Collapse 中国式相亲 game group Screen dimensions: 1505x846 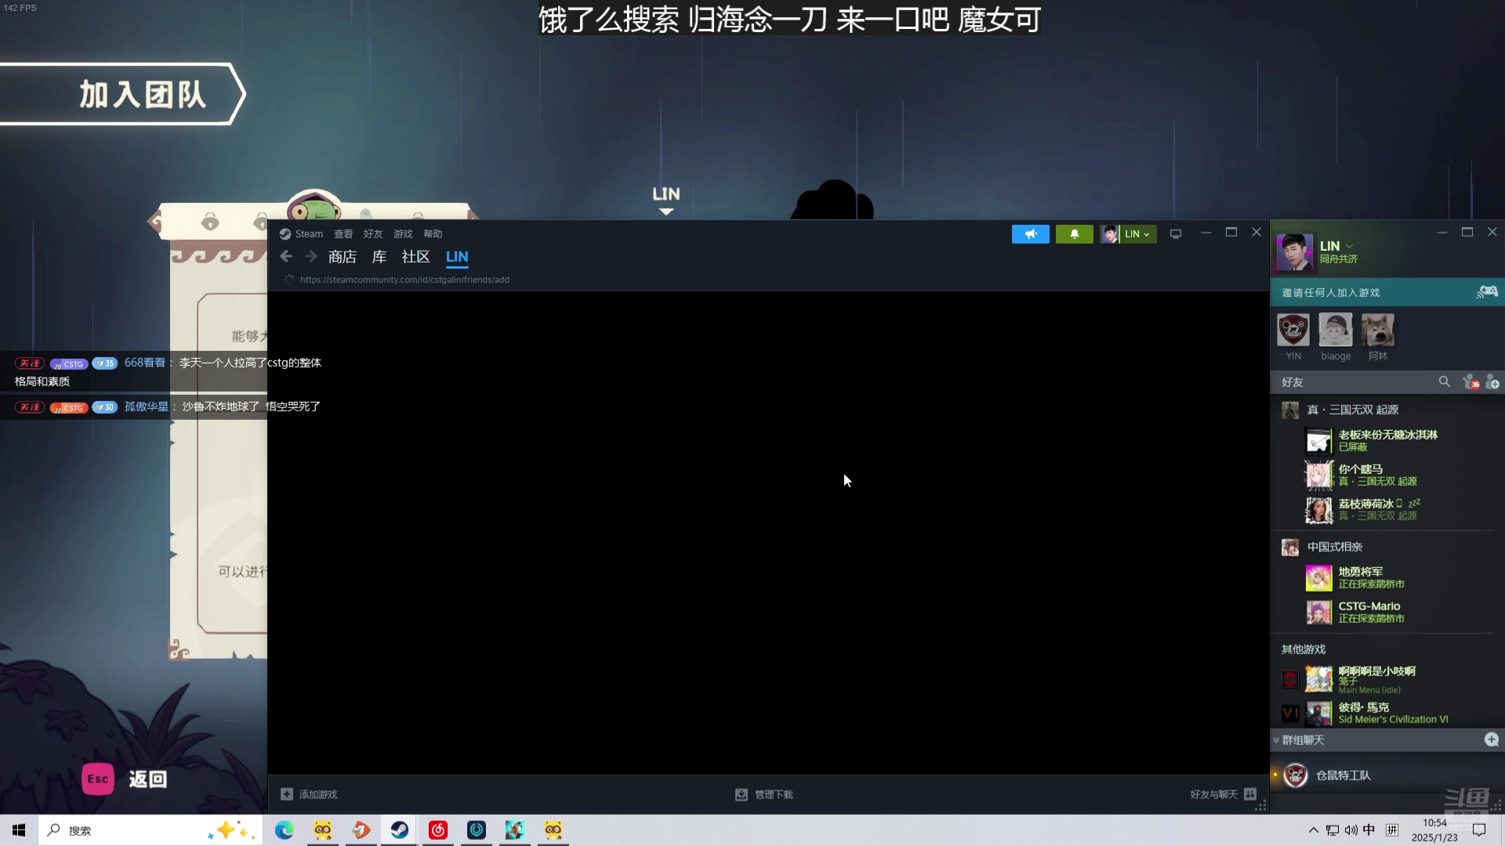(1334, 547)
